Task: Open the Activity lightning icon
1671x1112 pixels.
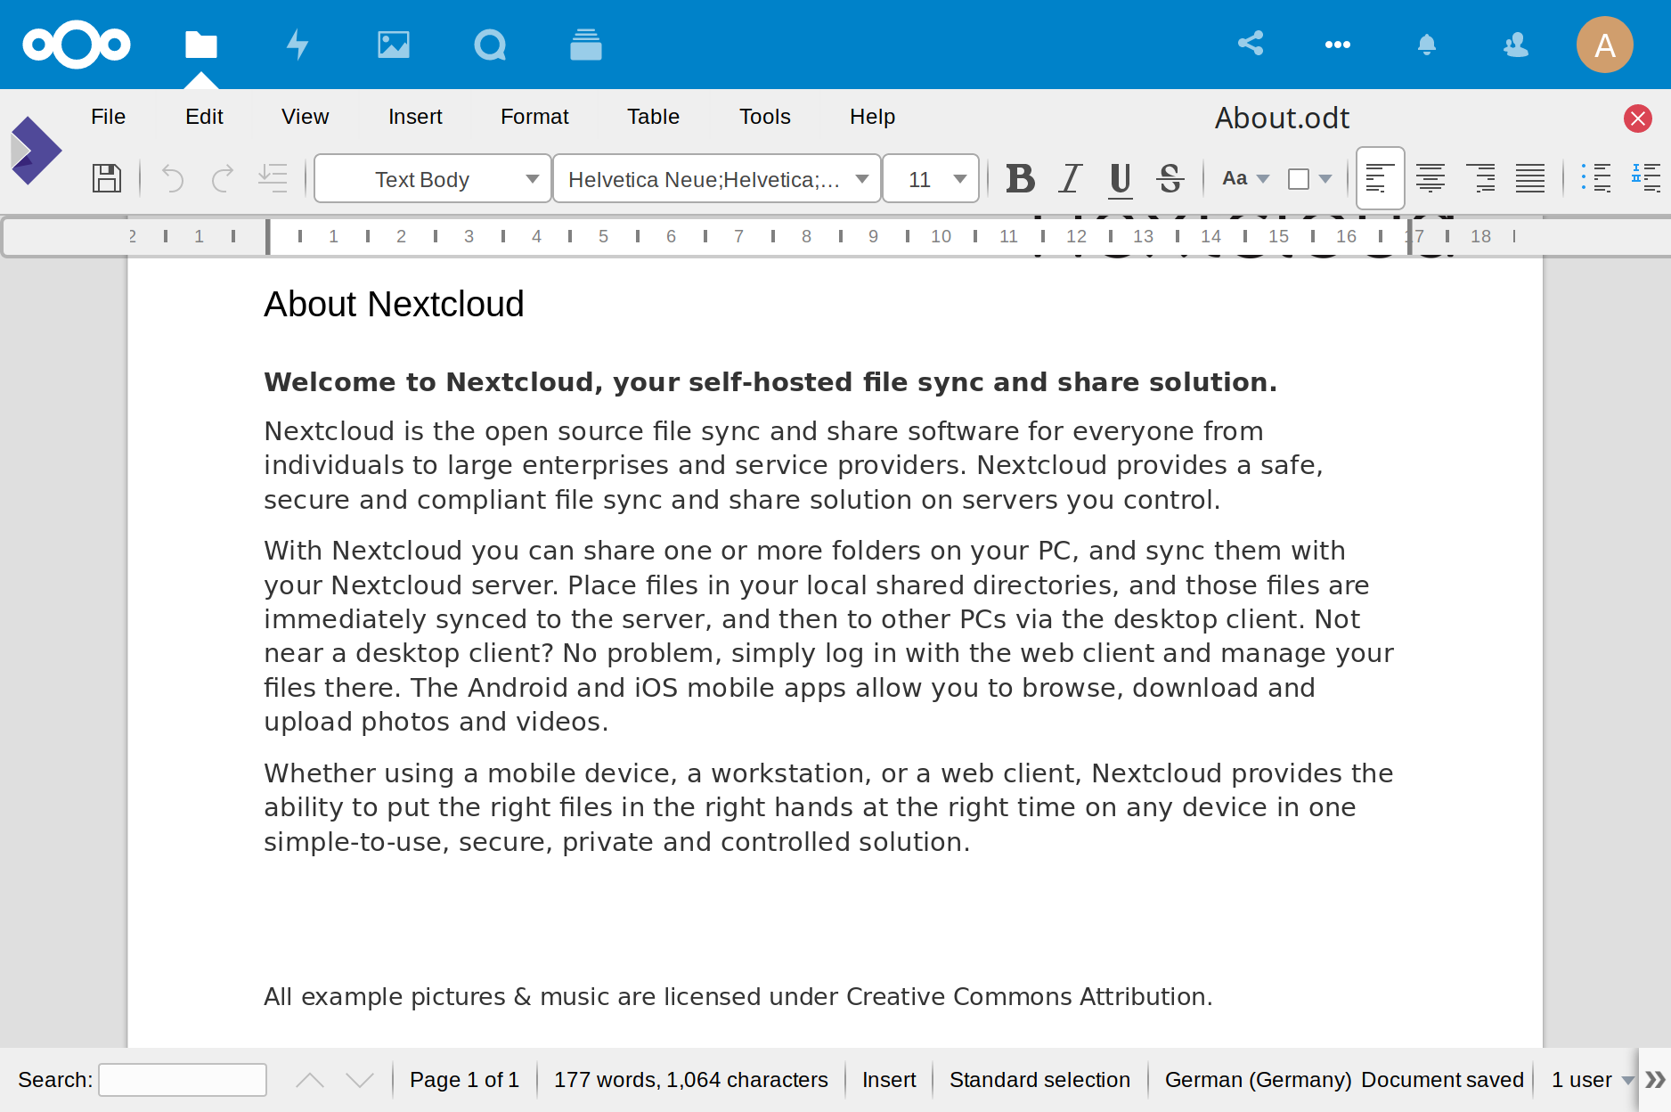Action: (298, 45)
